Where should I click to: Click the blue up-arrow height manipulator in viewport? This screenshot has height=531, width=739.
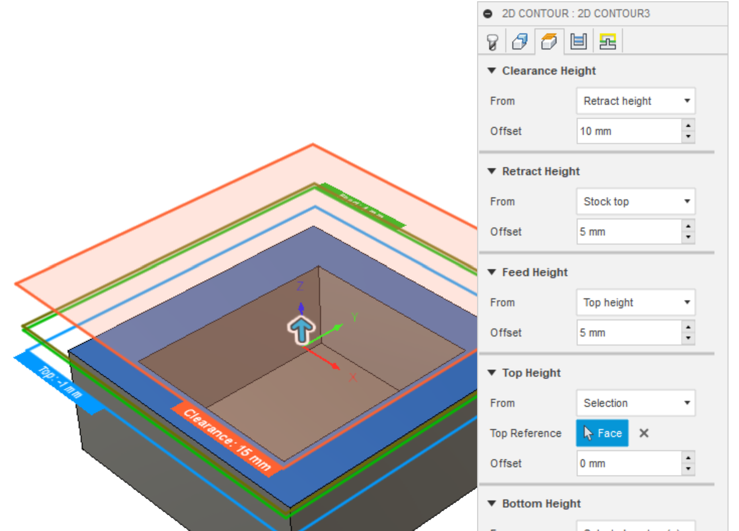301,330
